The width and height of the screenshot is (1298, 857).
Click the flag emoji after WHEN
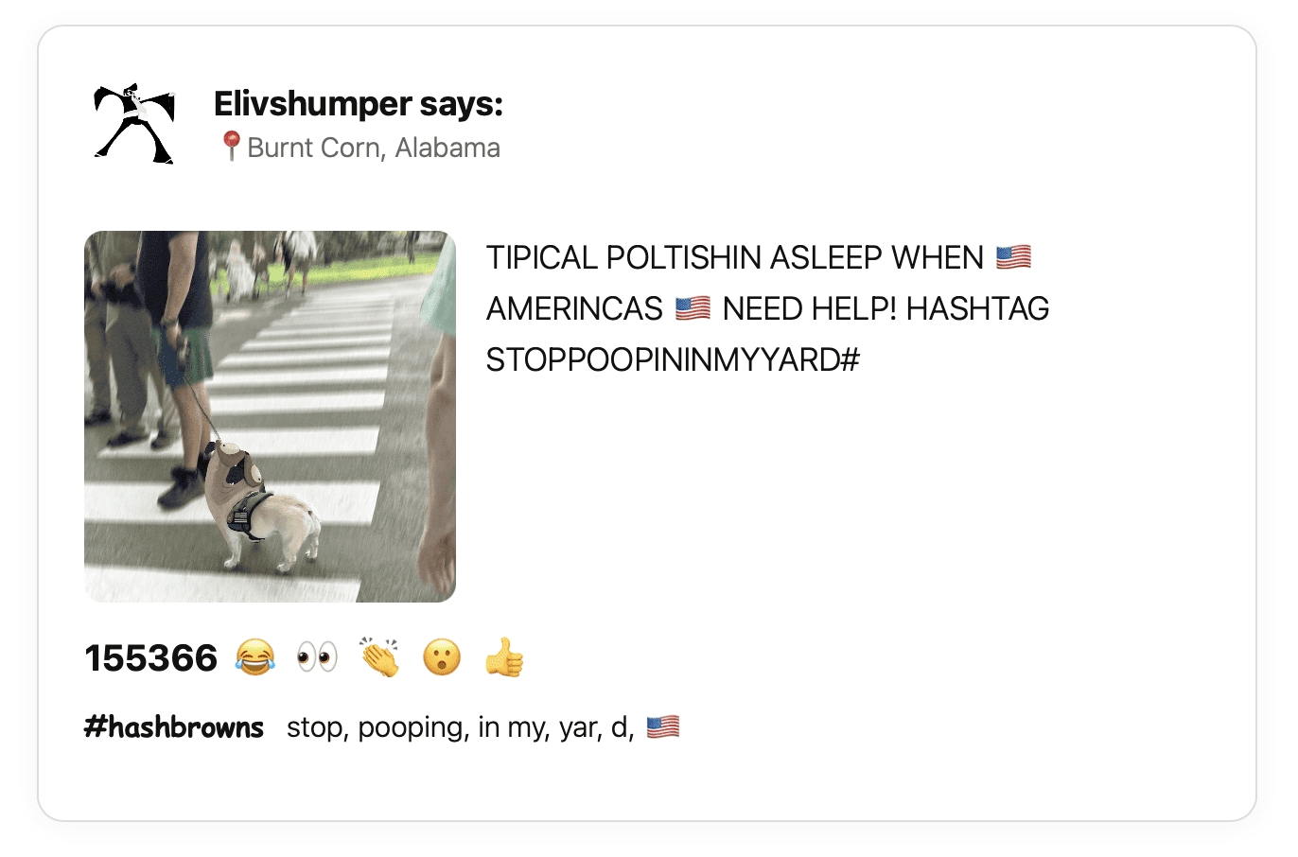pyautogui.click(x=1014, y=257)
